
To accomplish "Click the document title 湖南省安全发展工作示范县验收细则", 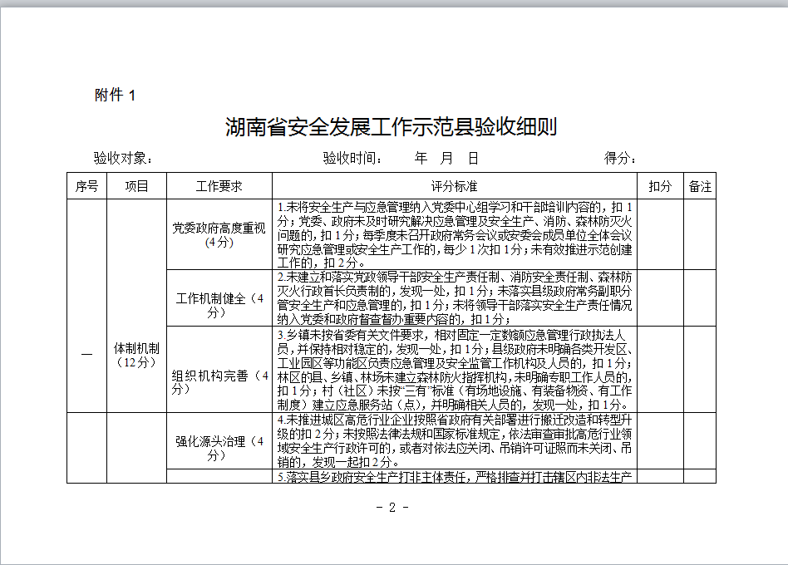I will click(391, 127).
